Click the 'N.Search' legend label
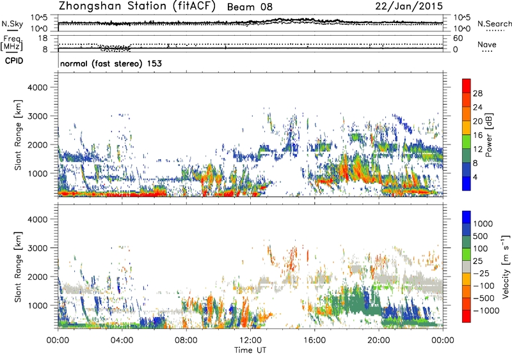Image resolution: width=512 pixels, height=354 pixels. (494, 24)
